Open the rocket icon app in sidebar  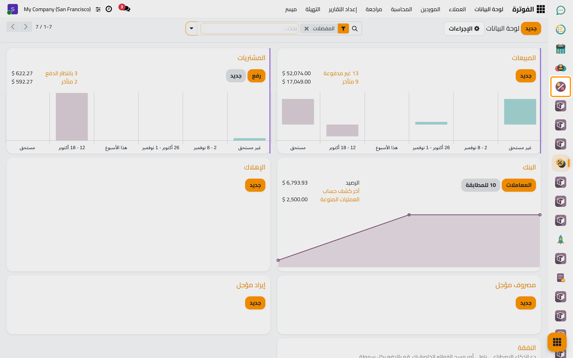[560, 240]
